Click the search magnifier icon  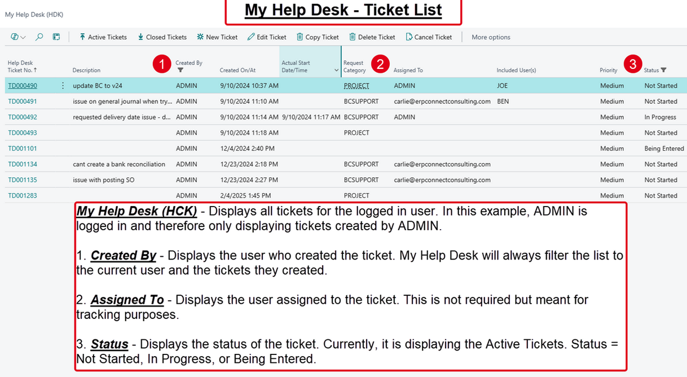[39, 37]
